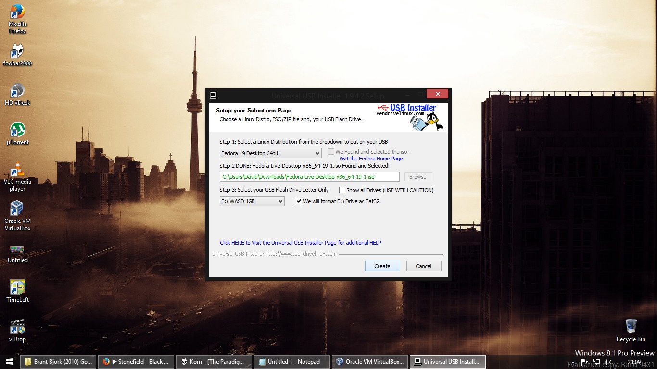Open the taskbar volume control
This screenshot has width=657, height=369.
pos(606,361)
